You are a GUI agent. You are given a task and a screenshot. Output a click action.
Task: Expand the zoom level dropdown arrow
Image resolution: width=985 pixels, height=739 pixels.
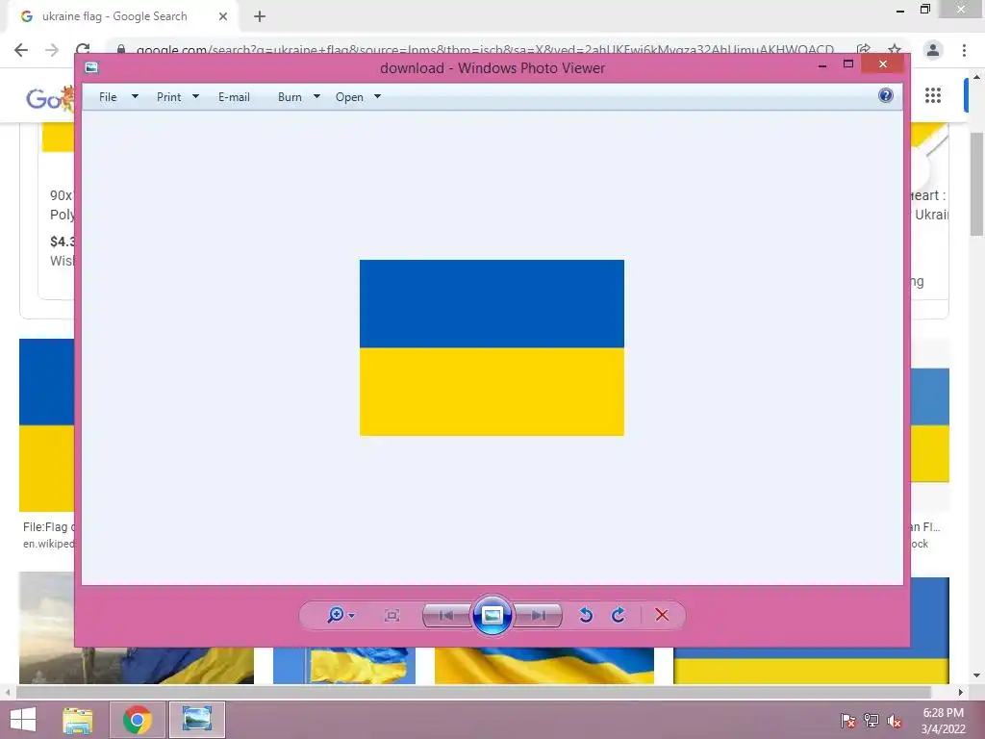[x=352, y=615]
